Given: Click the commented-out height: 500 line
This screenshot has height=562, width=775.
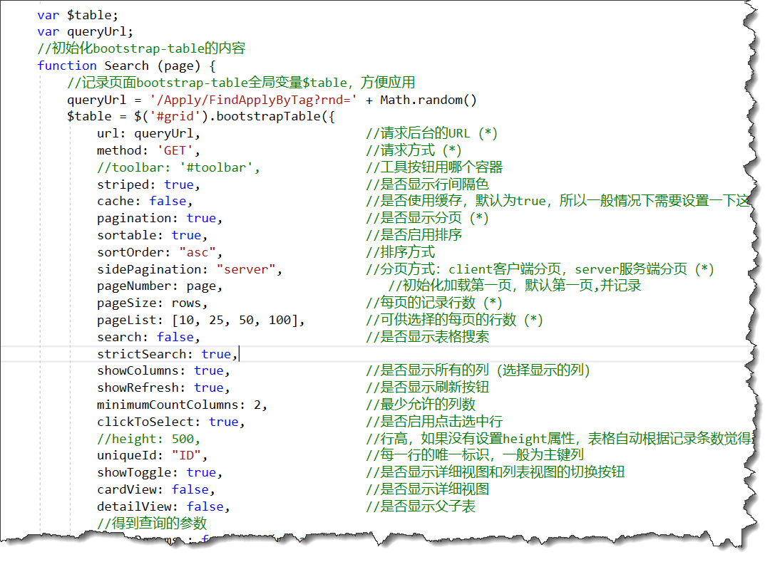Looking at the screenshot, I should [x=148, y=439].
